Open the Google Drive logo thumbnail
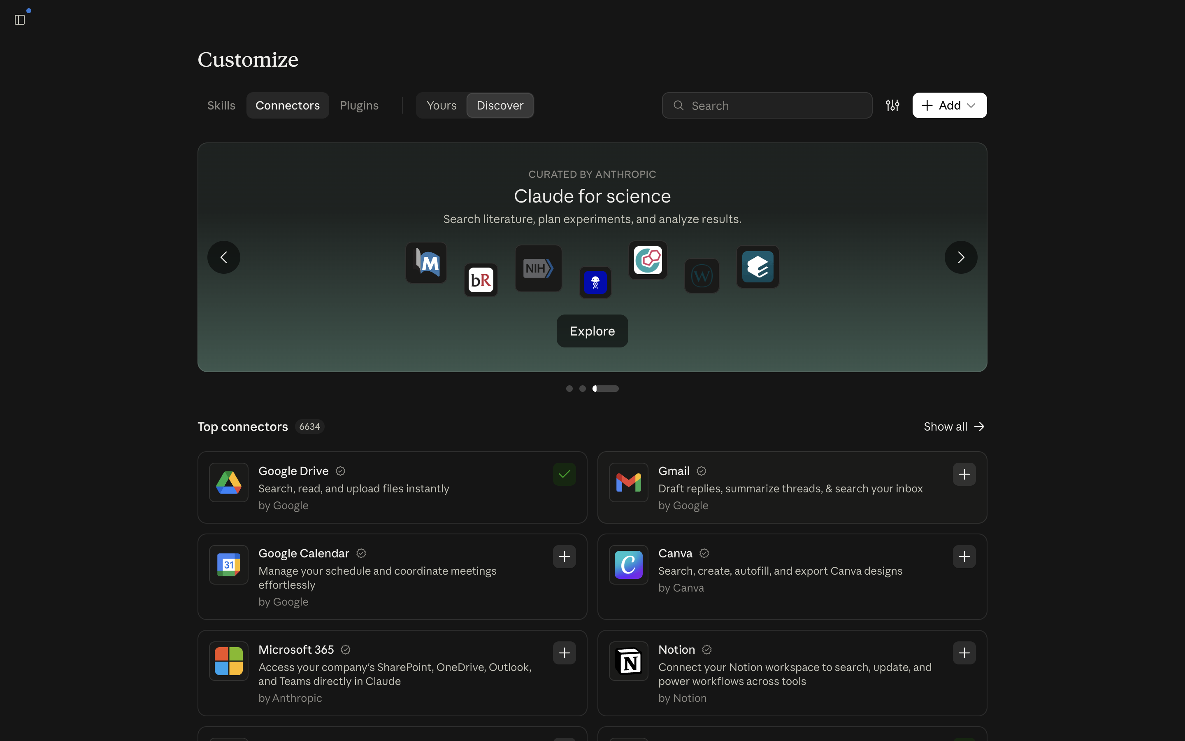 (229, 483)
